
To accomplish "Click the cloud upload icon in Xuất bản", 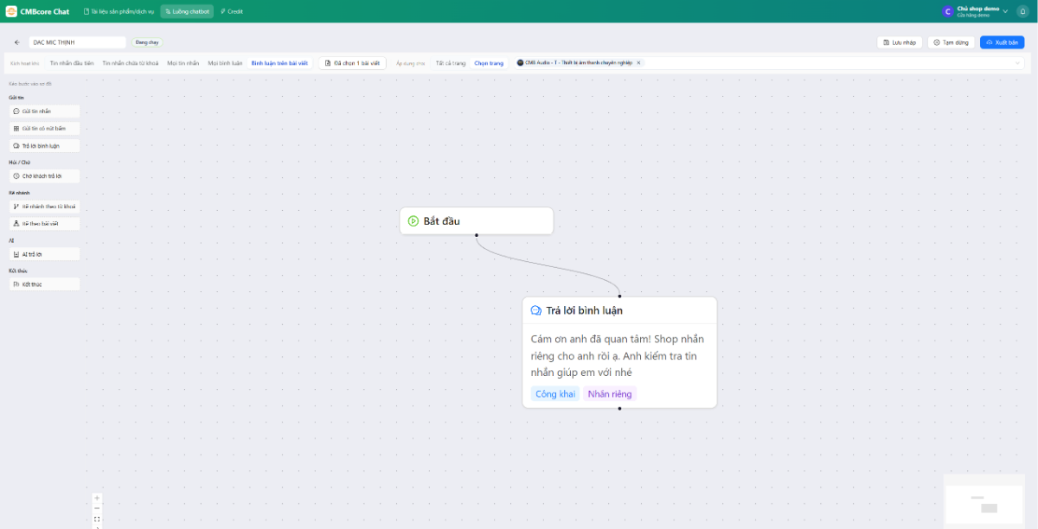I will [x=990, y=42].
